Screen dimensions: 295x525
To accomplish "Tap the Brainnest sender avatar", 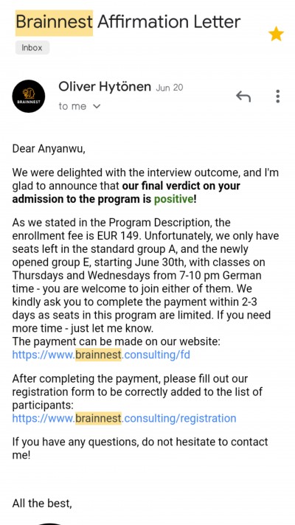I will pos(29,96).
